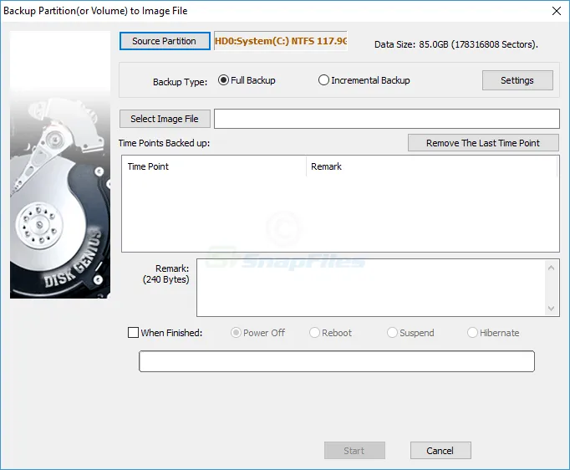Viewport: 570px width, 470px height.
Task: Click the Time Points Backed up label
Action: click(x=165, y=143)
